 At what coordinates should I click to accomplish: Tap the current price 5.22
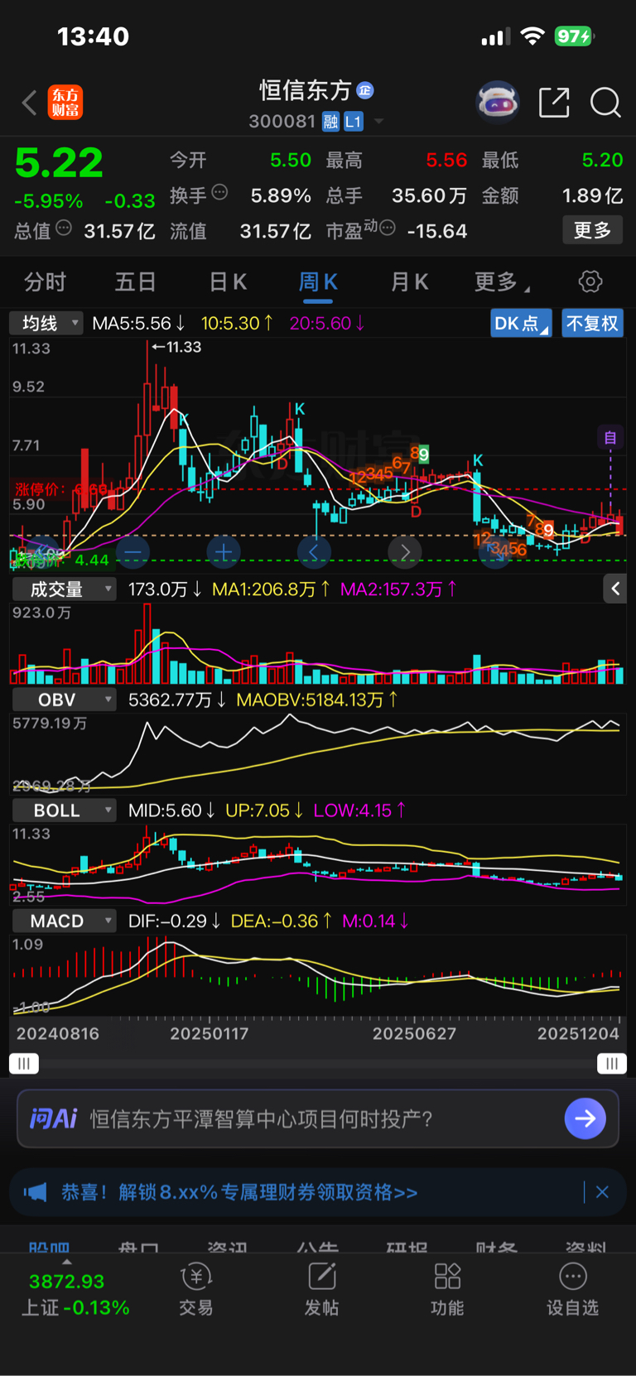tap(59, 162)
